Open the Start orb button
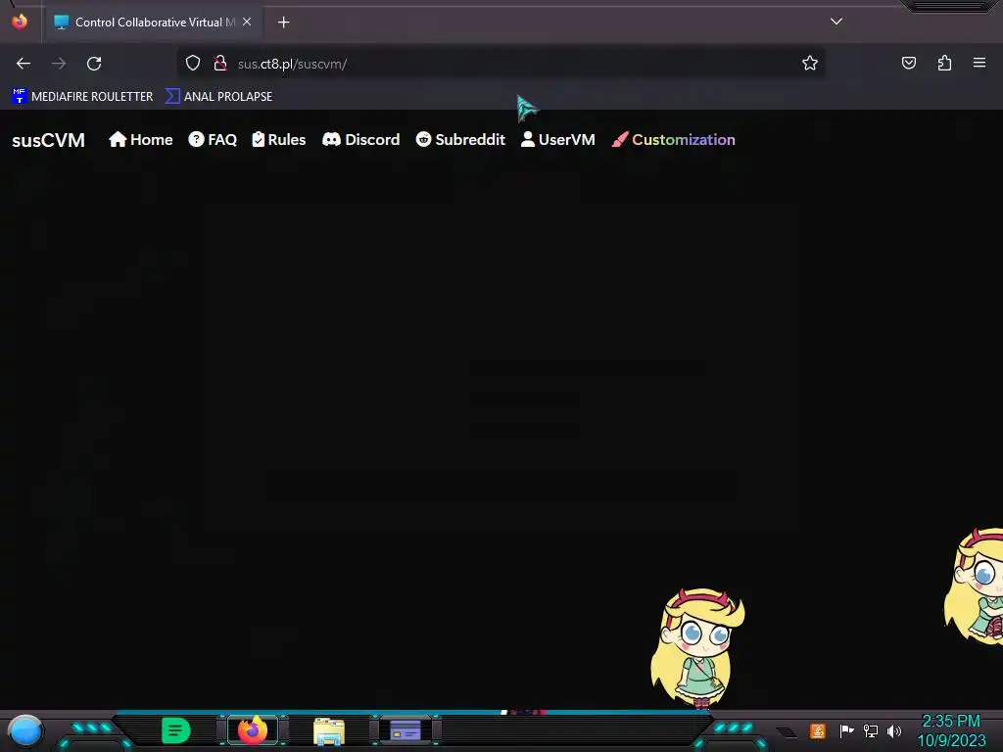1003x752 pixels. pyautogui.click(x=25, y=730)
